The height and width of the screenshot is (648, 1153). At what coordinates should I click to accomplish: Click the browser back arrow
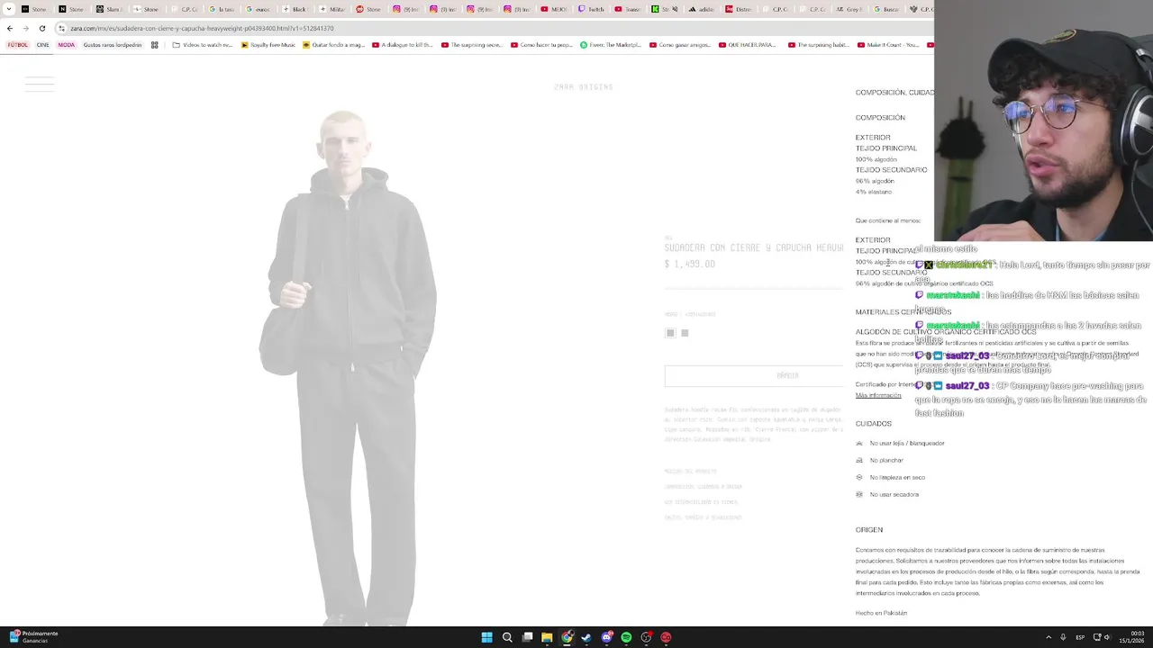pos(10,28)
